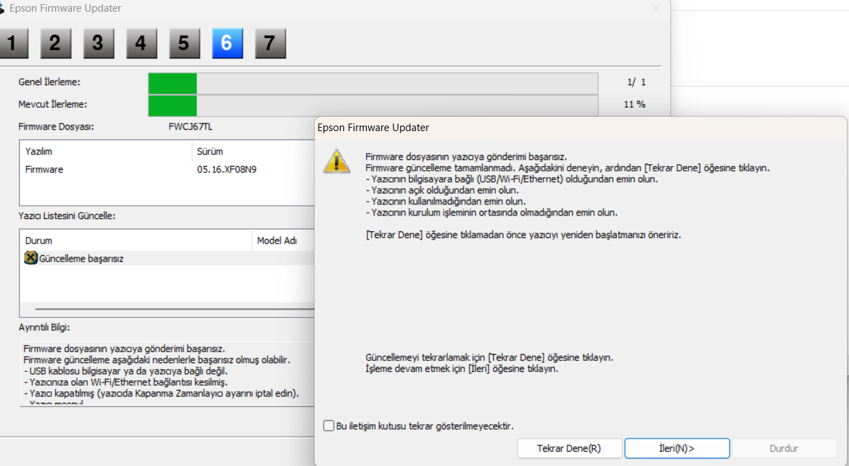Click the 11 % progress value

pos(635,104)
